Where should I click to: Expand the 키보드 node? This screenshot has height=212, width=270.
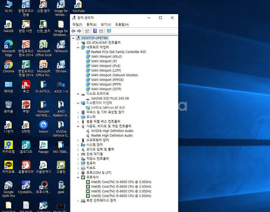point(78,168)
